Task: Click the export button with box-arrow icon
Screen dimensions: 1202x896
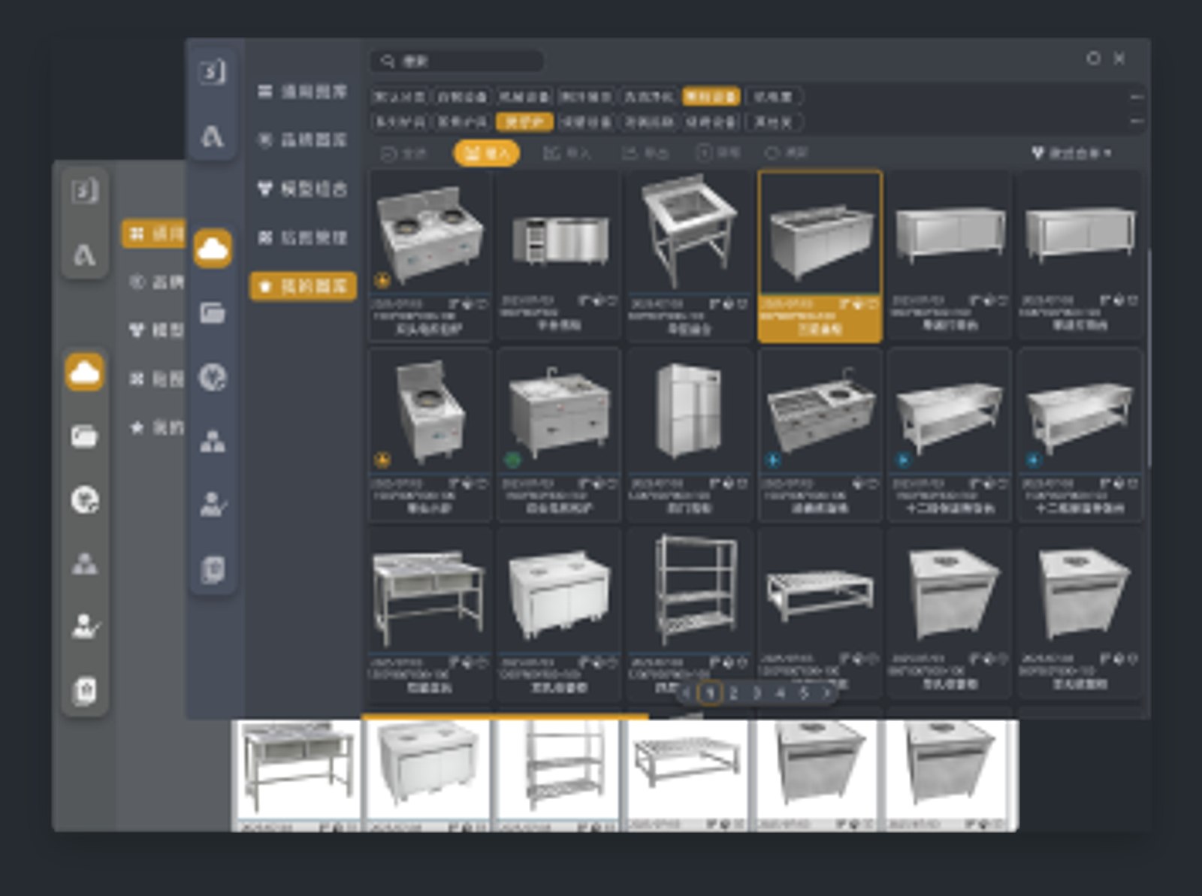Action: coord(645,153)
